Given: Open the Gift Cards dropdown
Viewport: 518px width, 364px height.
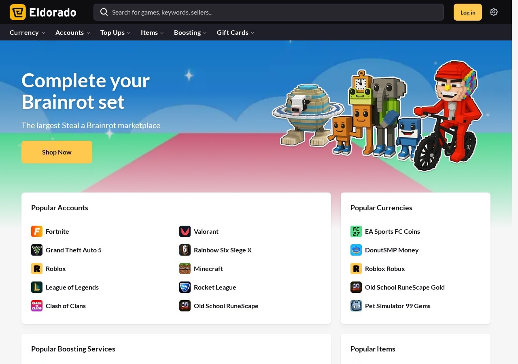Looking at the screenshot, I should (236, 32).
